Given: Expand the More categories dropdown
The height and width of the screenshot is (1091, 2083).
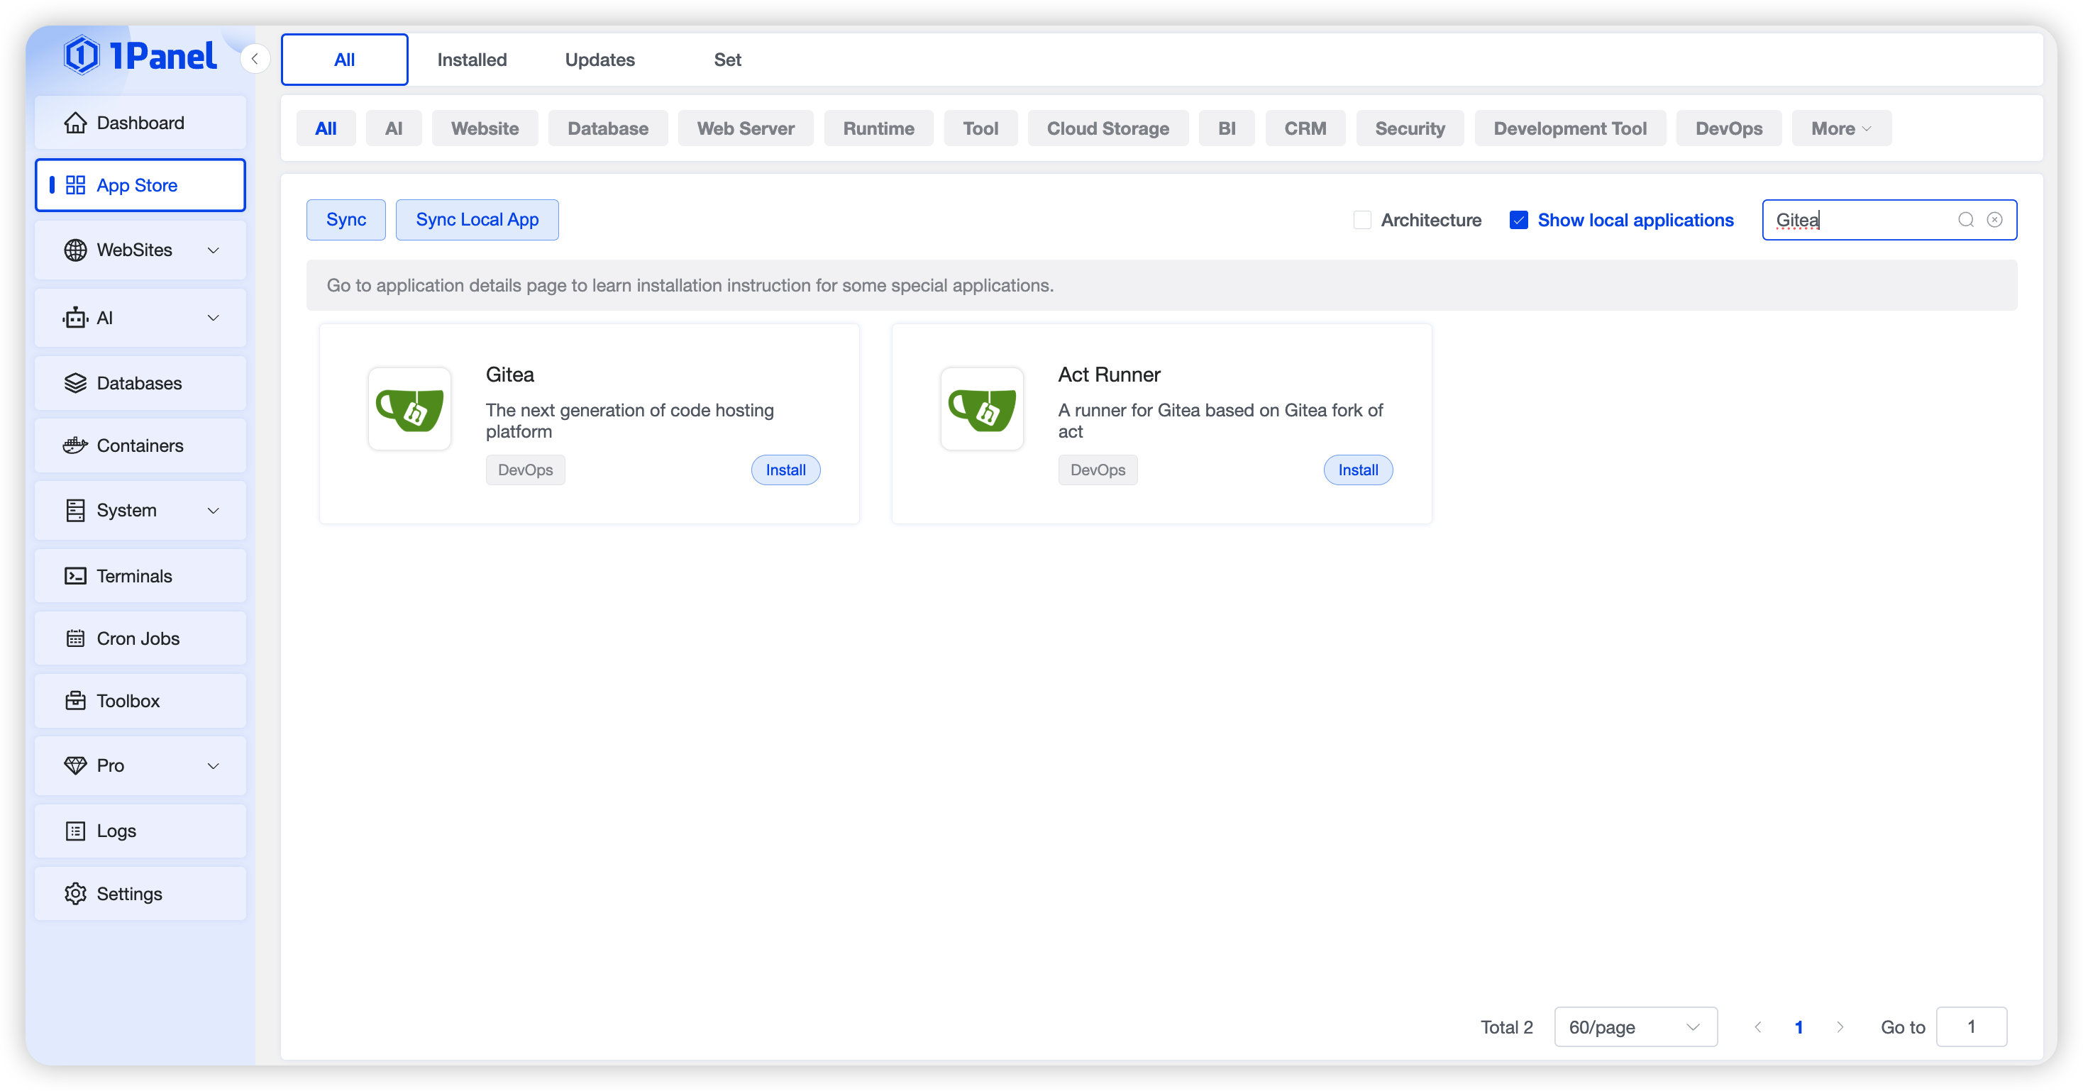Looking at the screenshot, I should tap(1840, 128).
